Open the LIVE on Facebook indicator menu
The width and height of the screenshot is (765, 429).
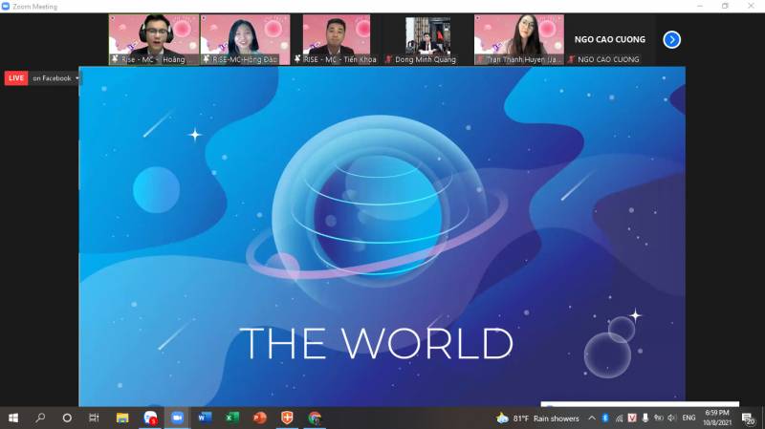tap(43, 78)
